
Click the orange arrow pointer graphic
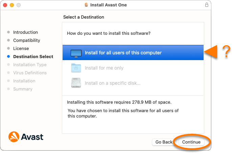[211, 52]
